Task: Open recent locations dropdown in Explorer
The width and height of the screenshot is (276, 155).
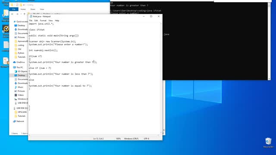Action: coord(21,14)
